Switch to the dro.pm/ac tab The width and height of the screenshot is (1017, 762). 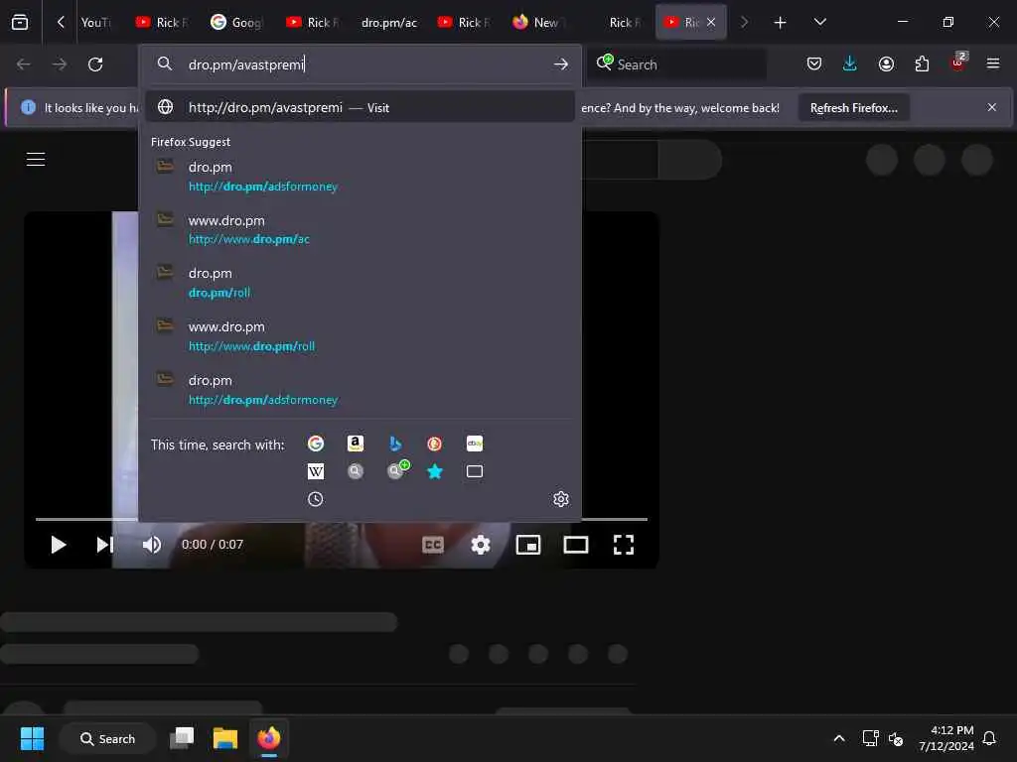pos(388,23)
